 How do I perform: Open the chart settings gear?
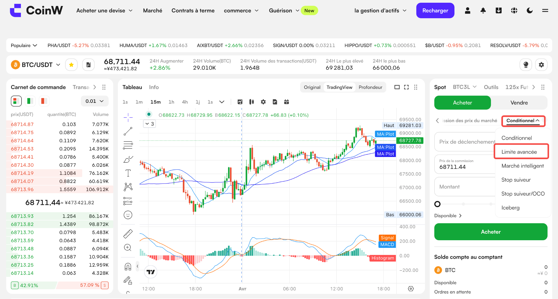point(263,102)
